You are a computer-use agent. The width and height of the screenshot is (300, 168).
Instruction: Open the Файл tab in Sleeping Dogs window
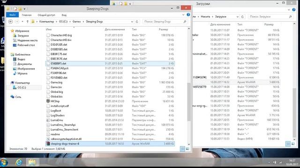click(x=13, y=15)
